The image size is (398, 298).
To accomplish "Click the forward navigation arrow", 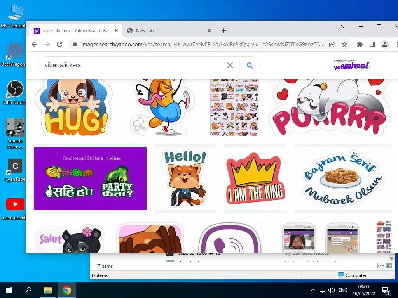I will tap(47, 44).
